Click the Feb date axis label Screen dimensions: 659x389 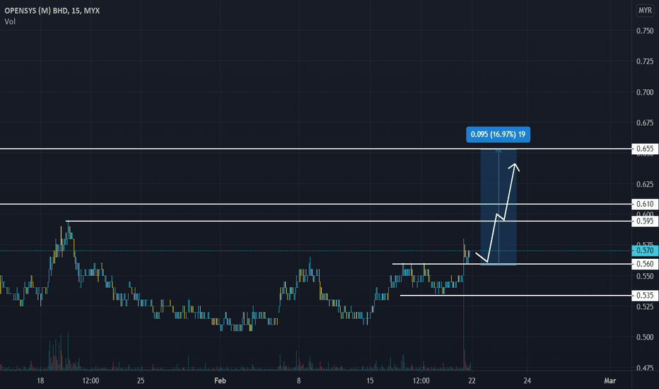click(x=220, y=381)
